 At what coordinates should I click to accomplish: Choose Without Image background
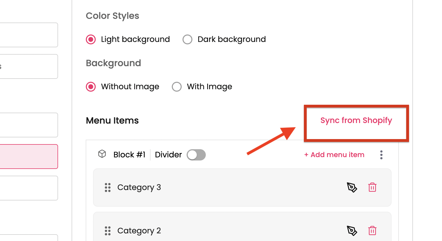91,87
